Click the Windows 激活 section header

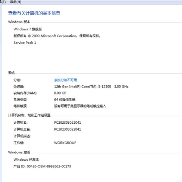pos(19,152)
